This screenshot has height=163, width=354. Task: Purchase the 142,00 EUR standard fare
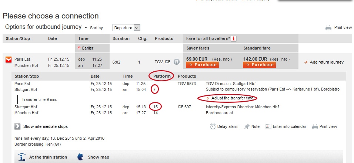point(260,65)
